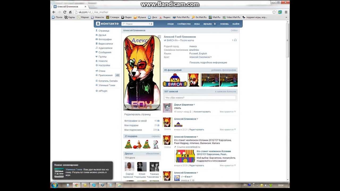Open the Маркет bookmark
This screenshot has height=191, width=340.
pos(83,17)
